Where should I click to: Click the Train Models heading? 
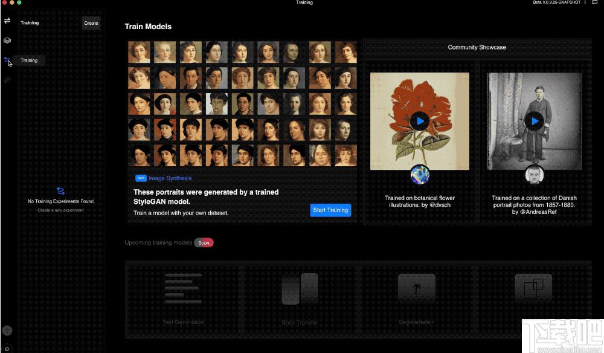[x=149, y=27]
